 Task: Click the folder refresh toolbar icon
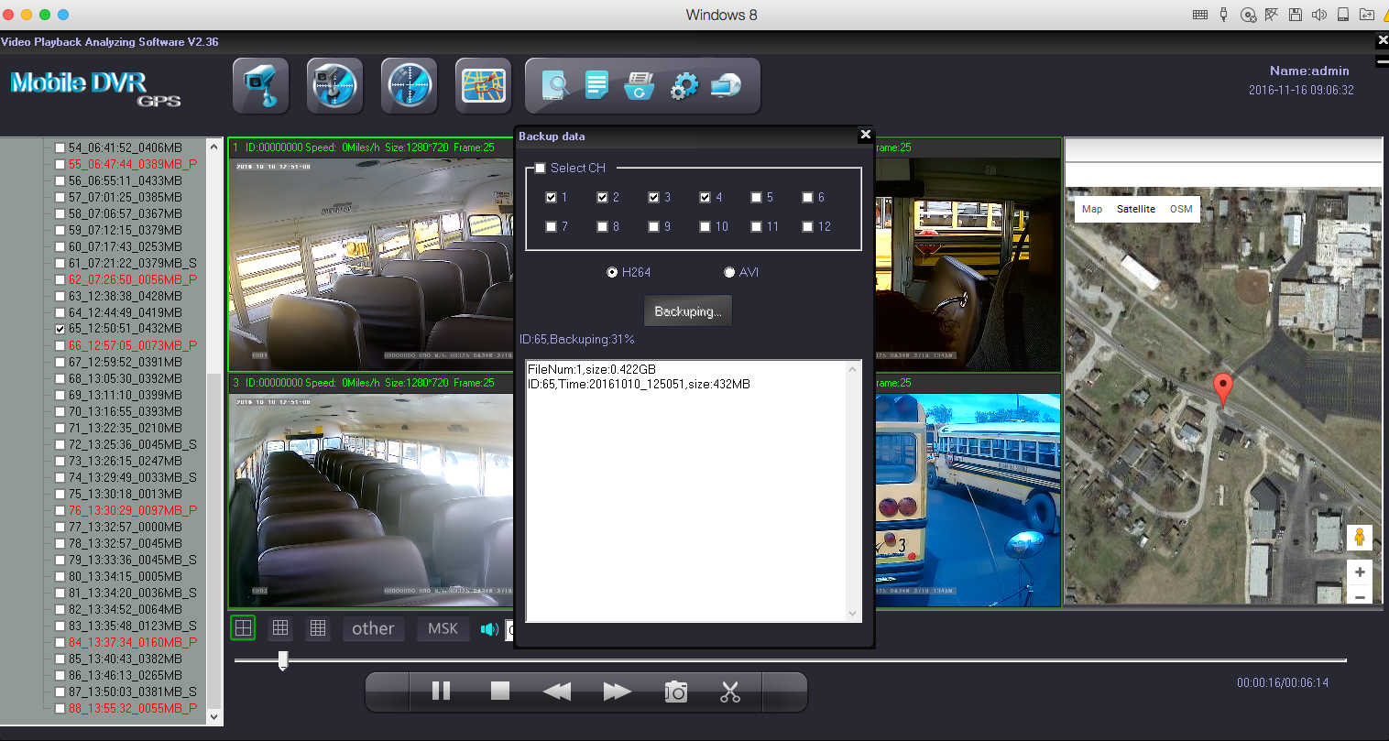pyautogui.click(x=640, y=86)
